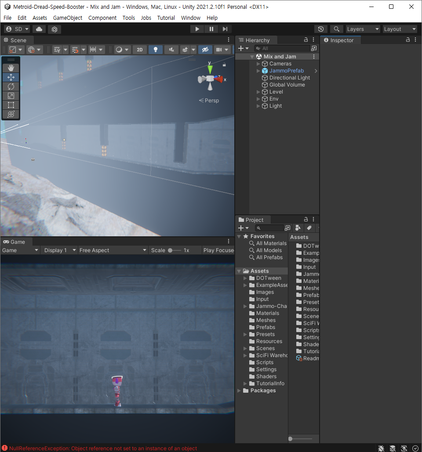Open the Component menu

[x=102, y=18]
